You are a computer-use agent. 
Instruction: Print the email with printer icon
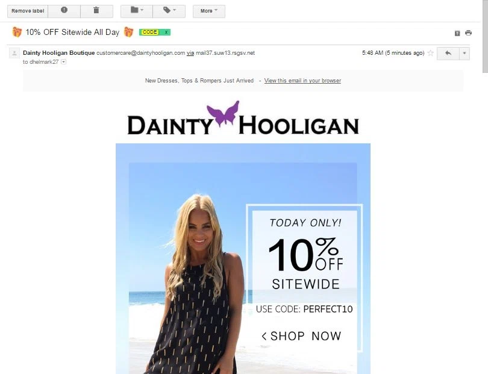coord(468,33)
